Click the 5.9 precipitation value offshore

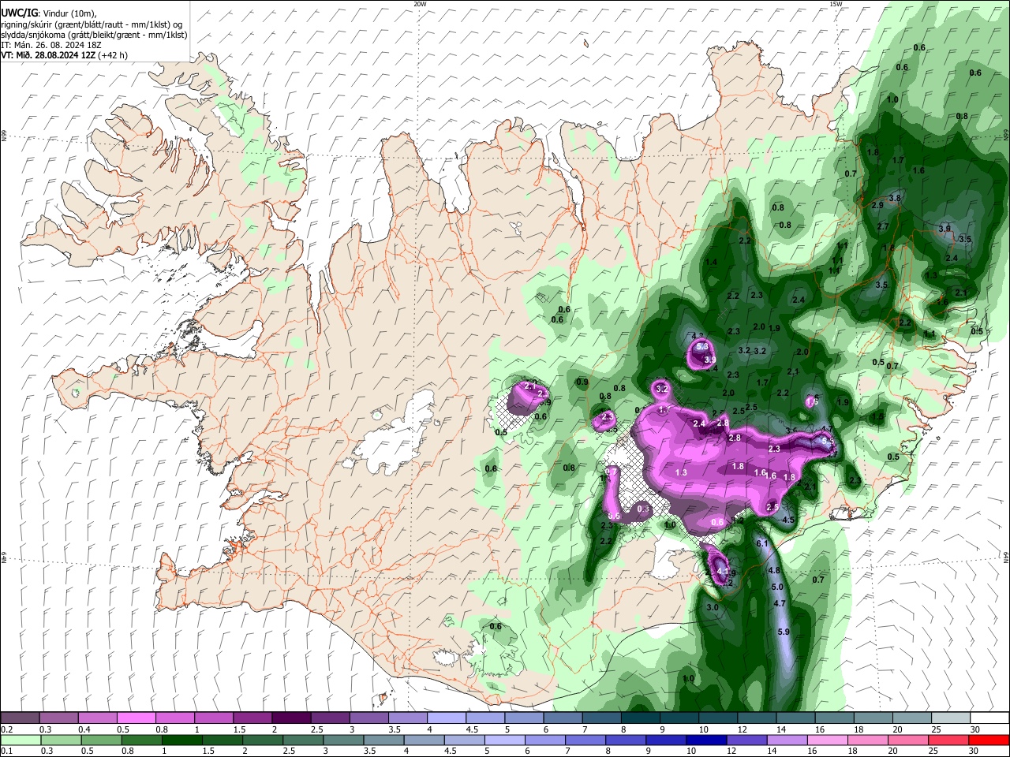(x=784, y=632)
